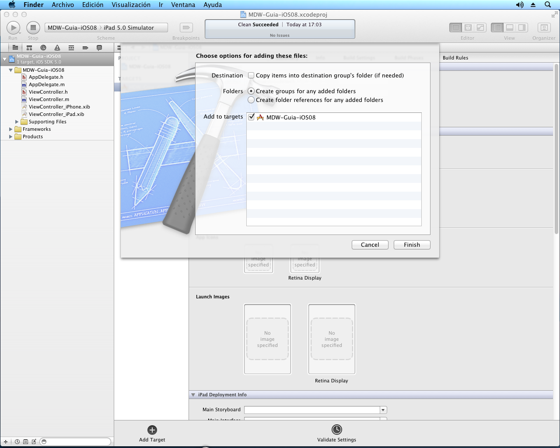Select ViewController_iPad.xib file
Image resolution: width=560 pixels, height=448 pixels.
(x=56, y=114)
